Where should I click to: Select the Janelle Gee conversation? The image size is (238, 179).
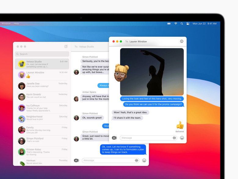pos(42,86)
